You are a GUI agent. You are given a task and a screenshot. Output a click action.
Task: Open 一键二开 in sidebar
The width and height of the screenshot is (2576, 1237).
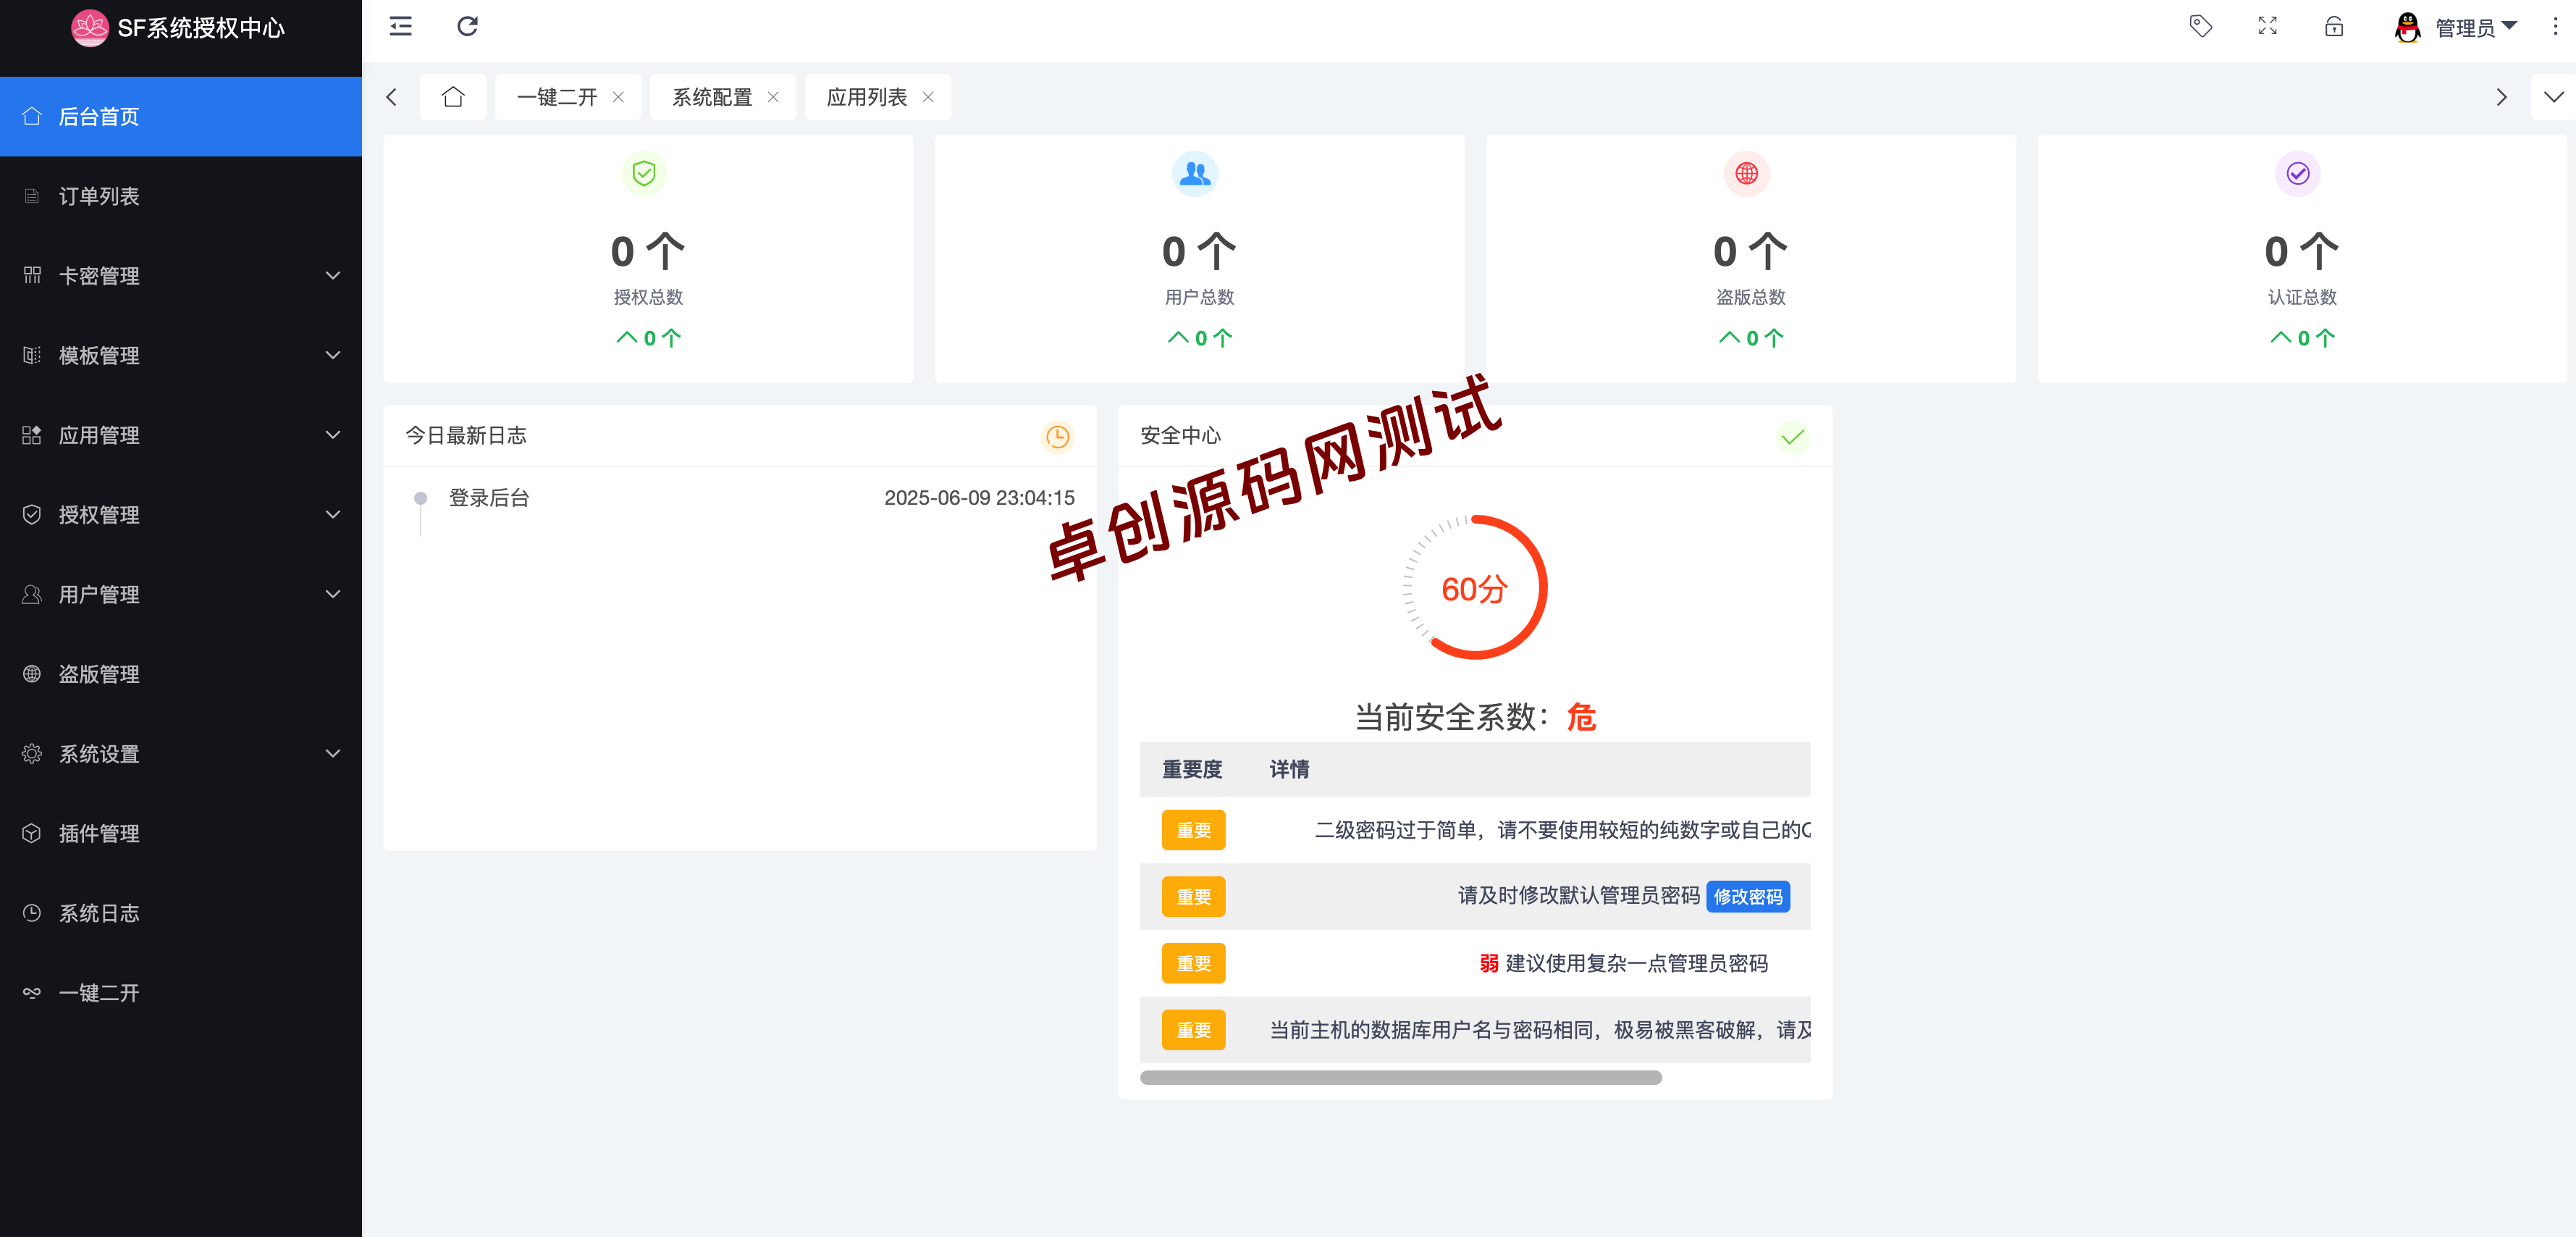[x=180, y=993]
